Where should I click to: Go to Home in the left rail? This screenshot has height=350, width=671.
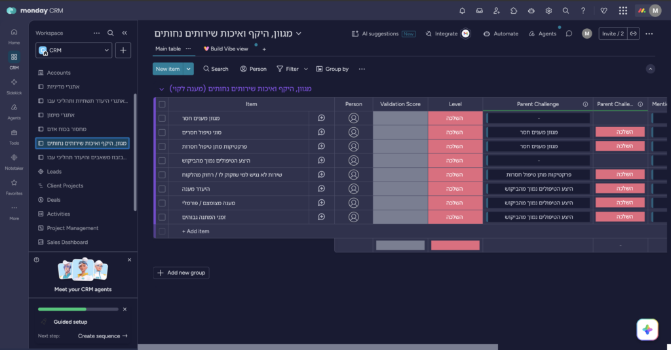tap(14, 36)
